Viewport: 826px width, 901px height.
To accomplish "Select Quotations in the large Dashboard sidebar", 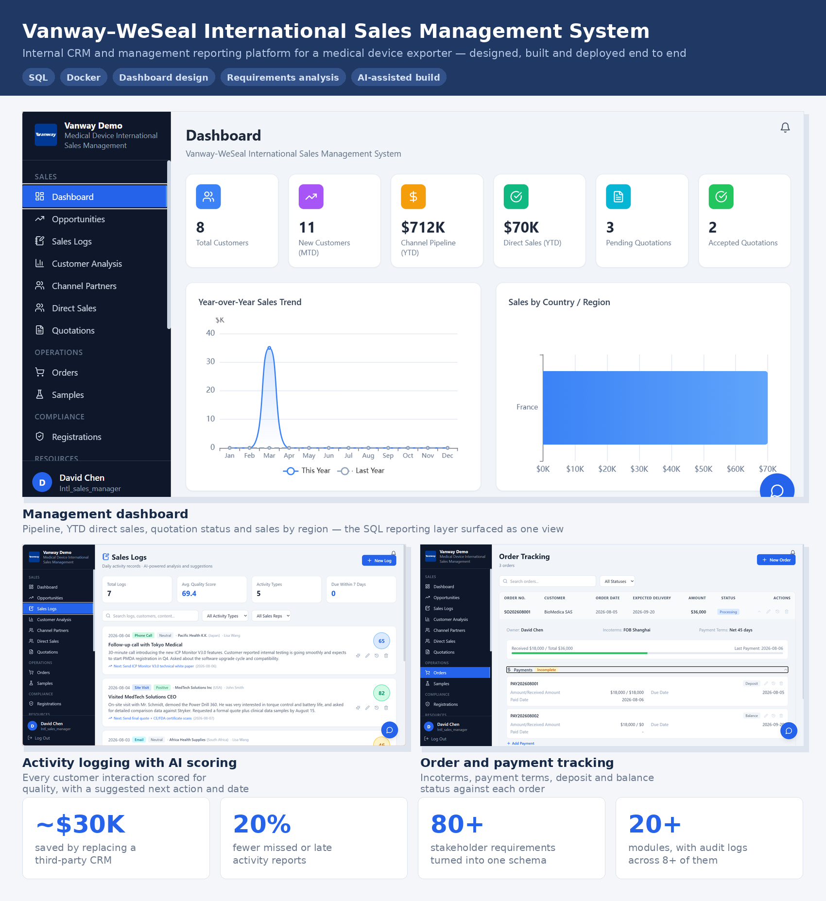I will 95,330.
